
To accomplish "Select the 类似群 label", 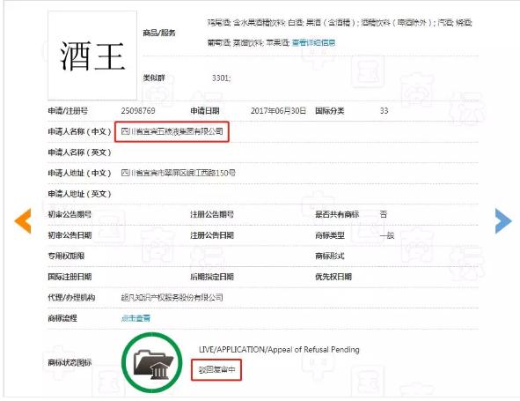I will [x=154, y=78].
